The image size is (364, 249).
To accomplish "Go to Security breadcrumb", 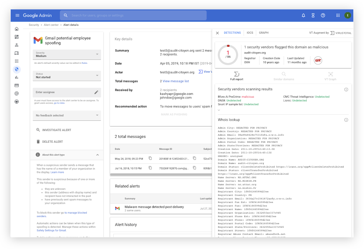I will 34,25.
